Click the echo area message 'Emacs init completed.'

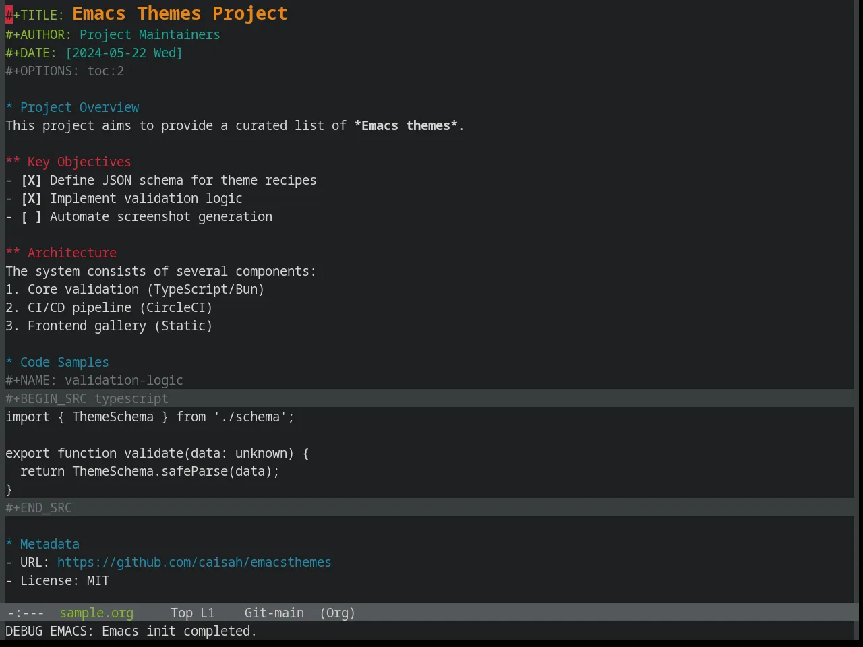(179, 631)
